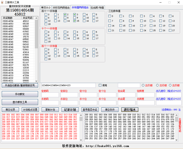Click the 123456*123456*123456=123 input field
The image size is (183, 149).
coord(68,85)
